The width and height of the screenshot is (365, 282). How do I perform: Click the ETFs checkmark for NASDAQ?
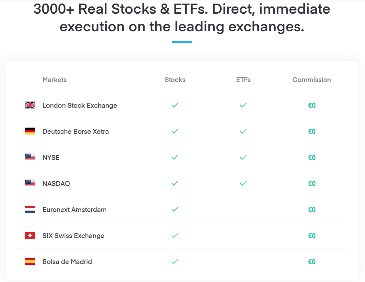coord(243,183)
